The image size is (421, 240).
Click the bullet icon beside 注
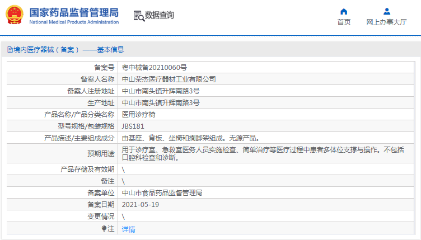point(104,228)
